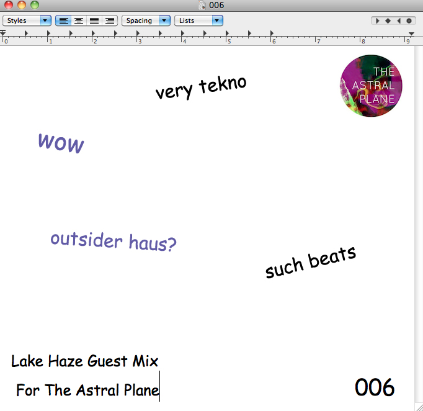The image size is (423, 411).
Task: Open the Styles dropdown
Action: [27, 20]
